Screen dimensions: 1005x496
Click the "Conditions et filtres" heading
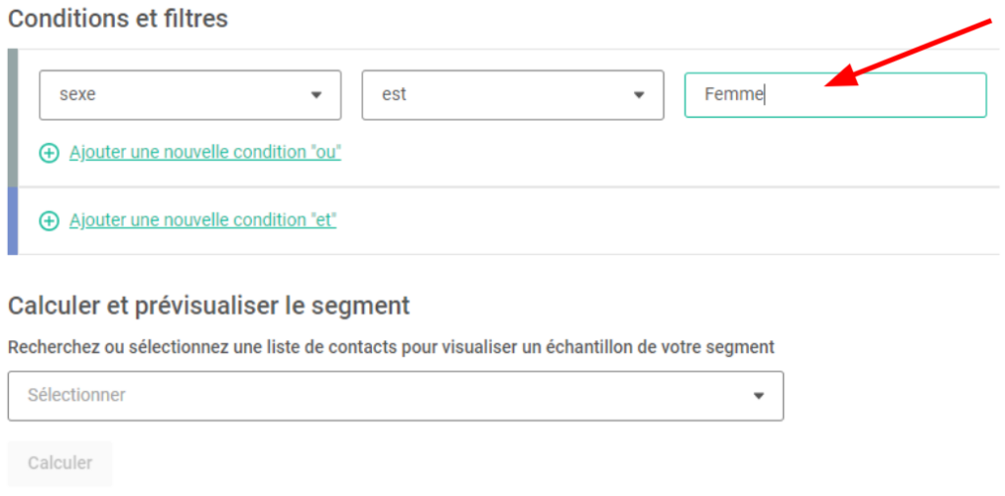tap(118, 19)
